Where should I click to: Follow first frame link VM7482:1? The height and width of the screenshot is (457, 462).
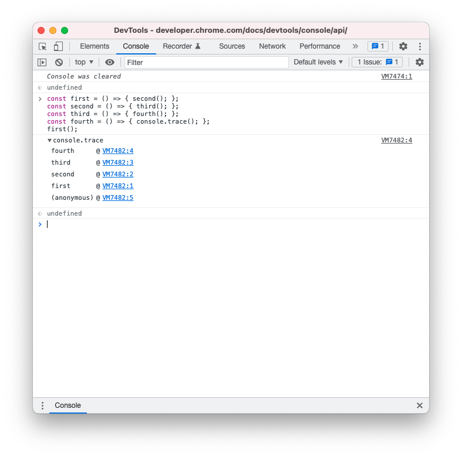coord(118,186)
